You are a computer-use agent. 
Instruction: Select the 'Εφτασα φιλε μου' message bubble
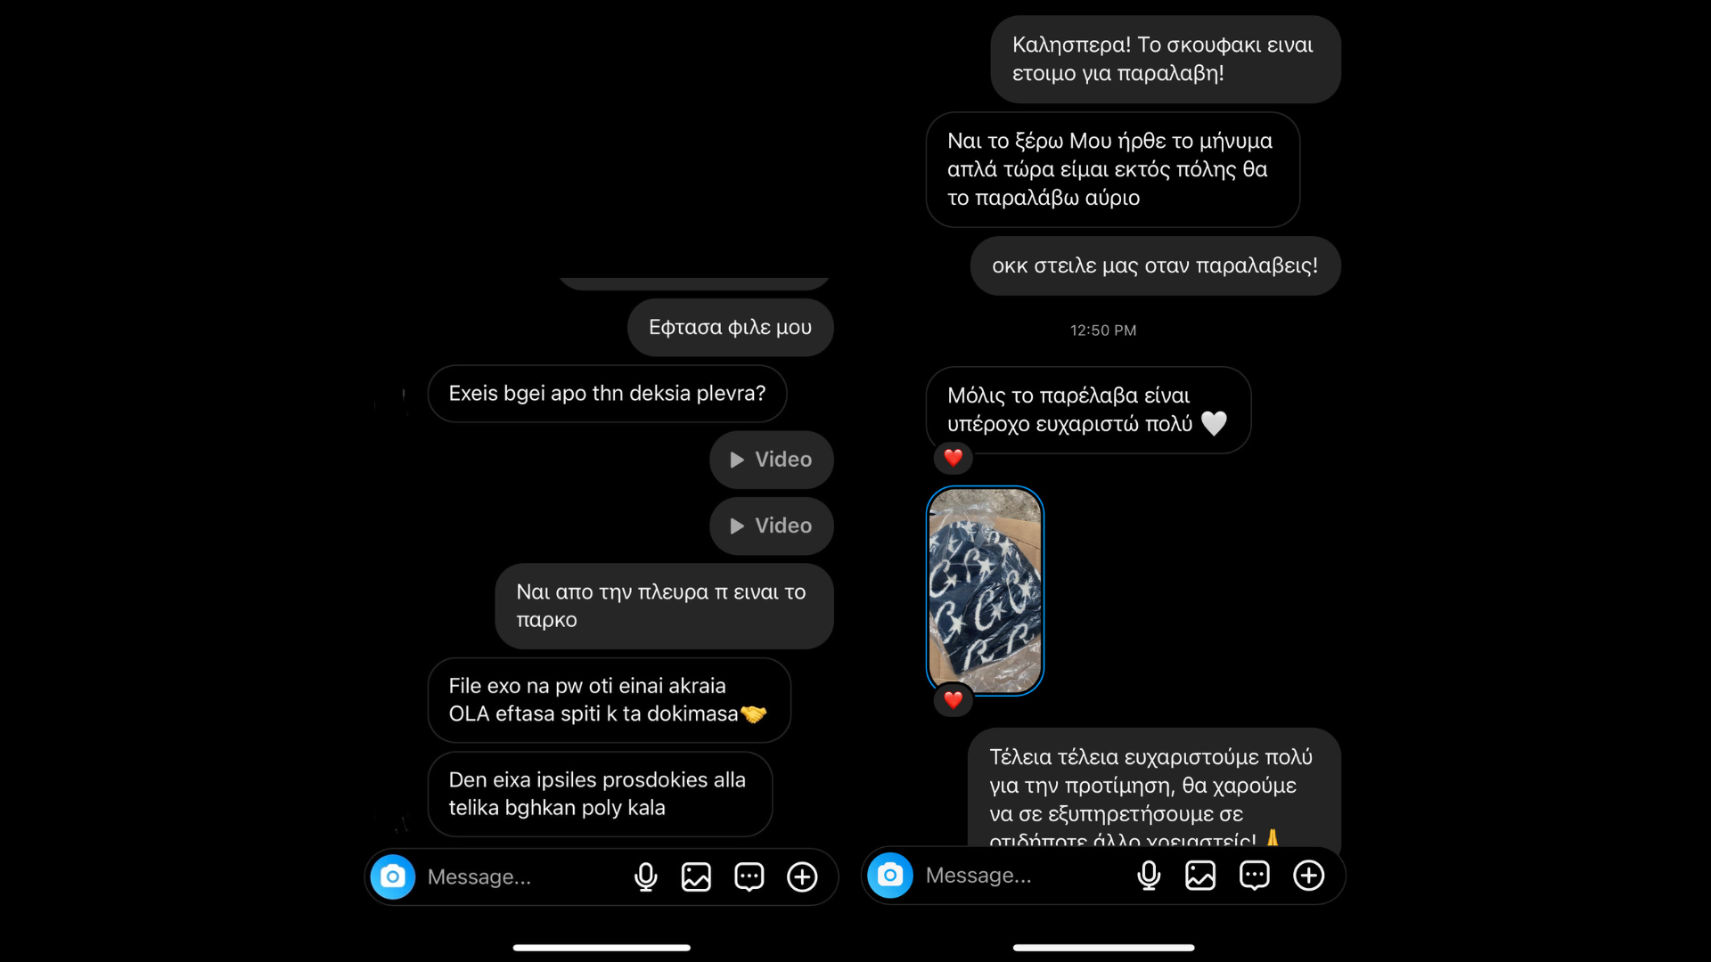click(731, 328)
